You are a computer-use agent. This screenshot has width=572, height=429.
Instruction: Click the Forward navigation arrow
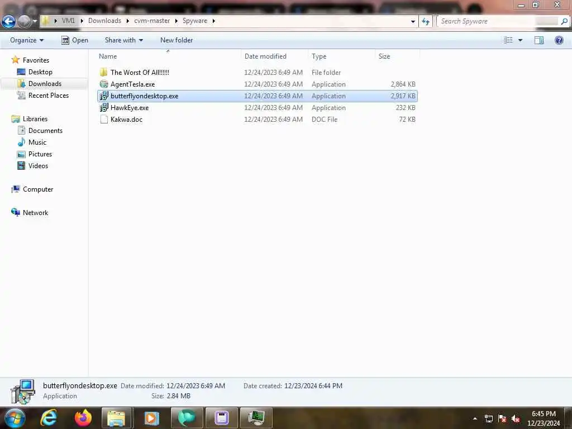(x=25, y=22)
